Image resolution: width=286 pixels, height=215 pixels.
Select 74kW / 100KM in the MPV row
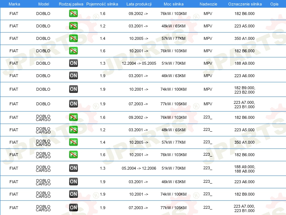[173, 89]
